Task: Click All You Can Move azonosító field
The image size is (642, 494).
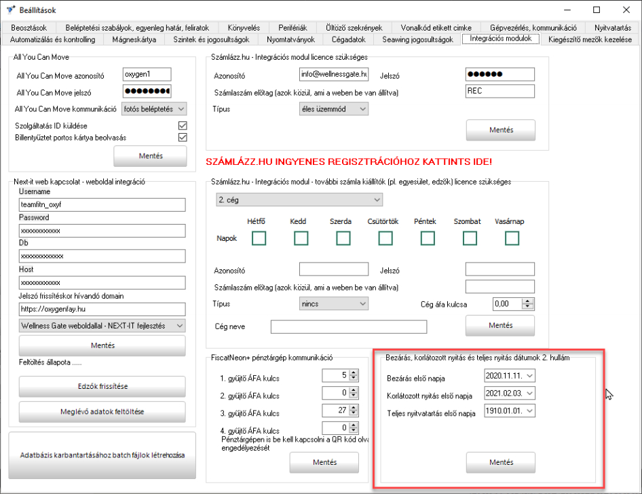Action: pyautogui.click(x=147, y=74)
